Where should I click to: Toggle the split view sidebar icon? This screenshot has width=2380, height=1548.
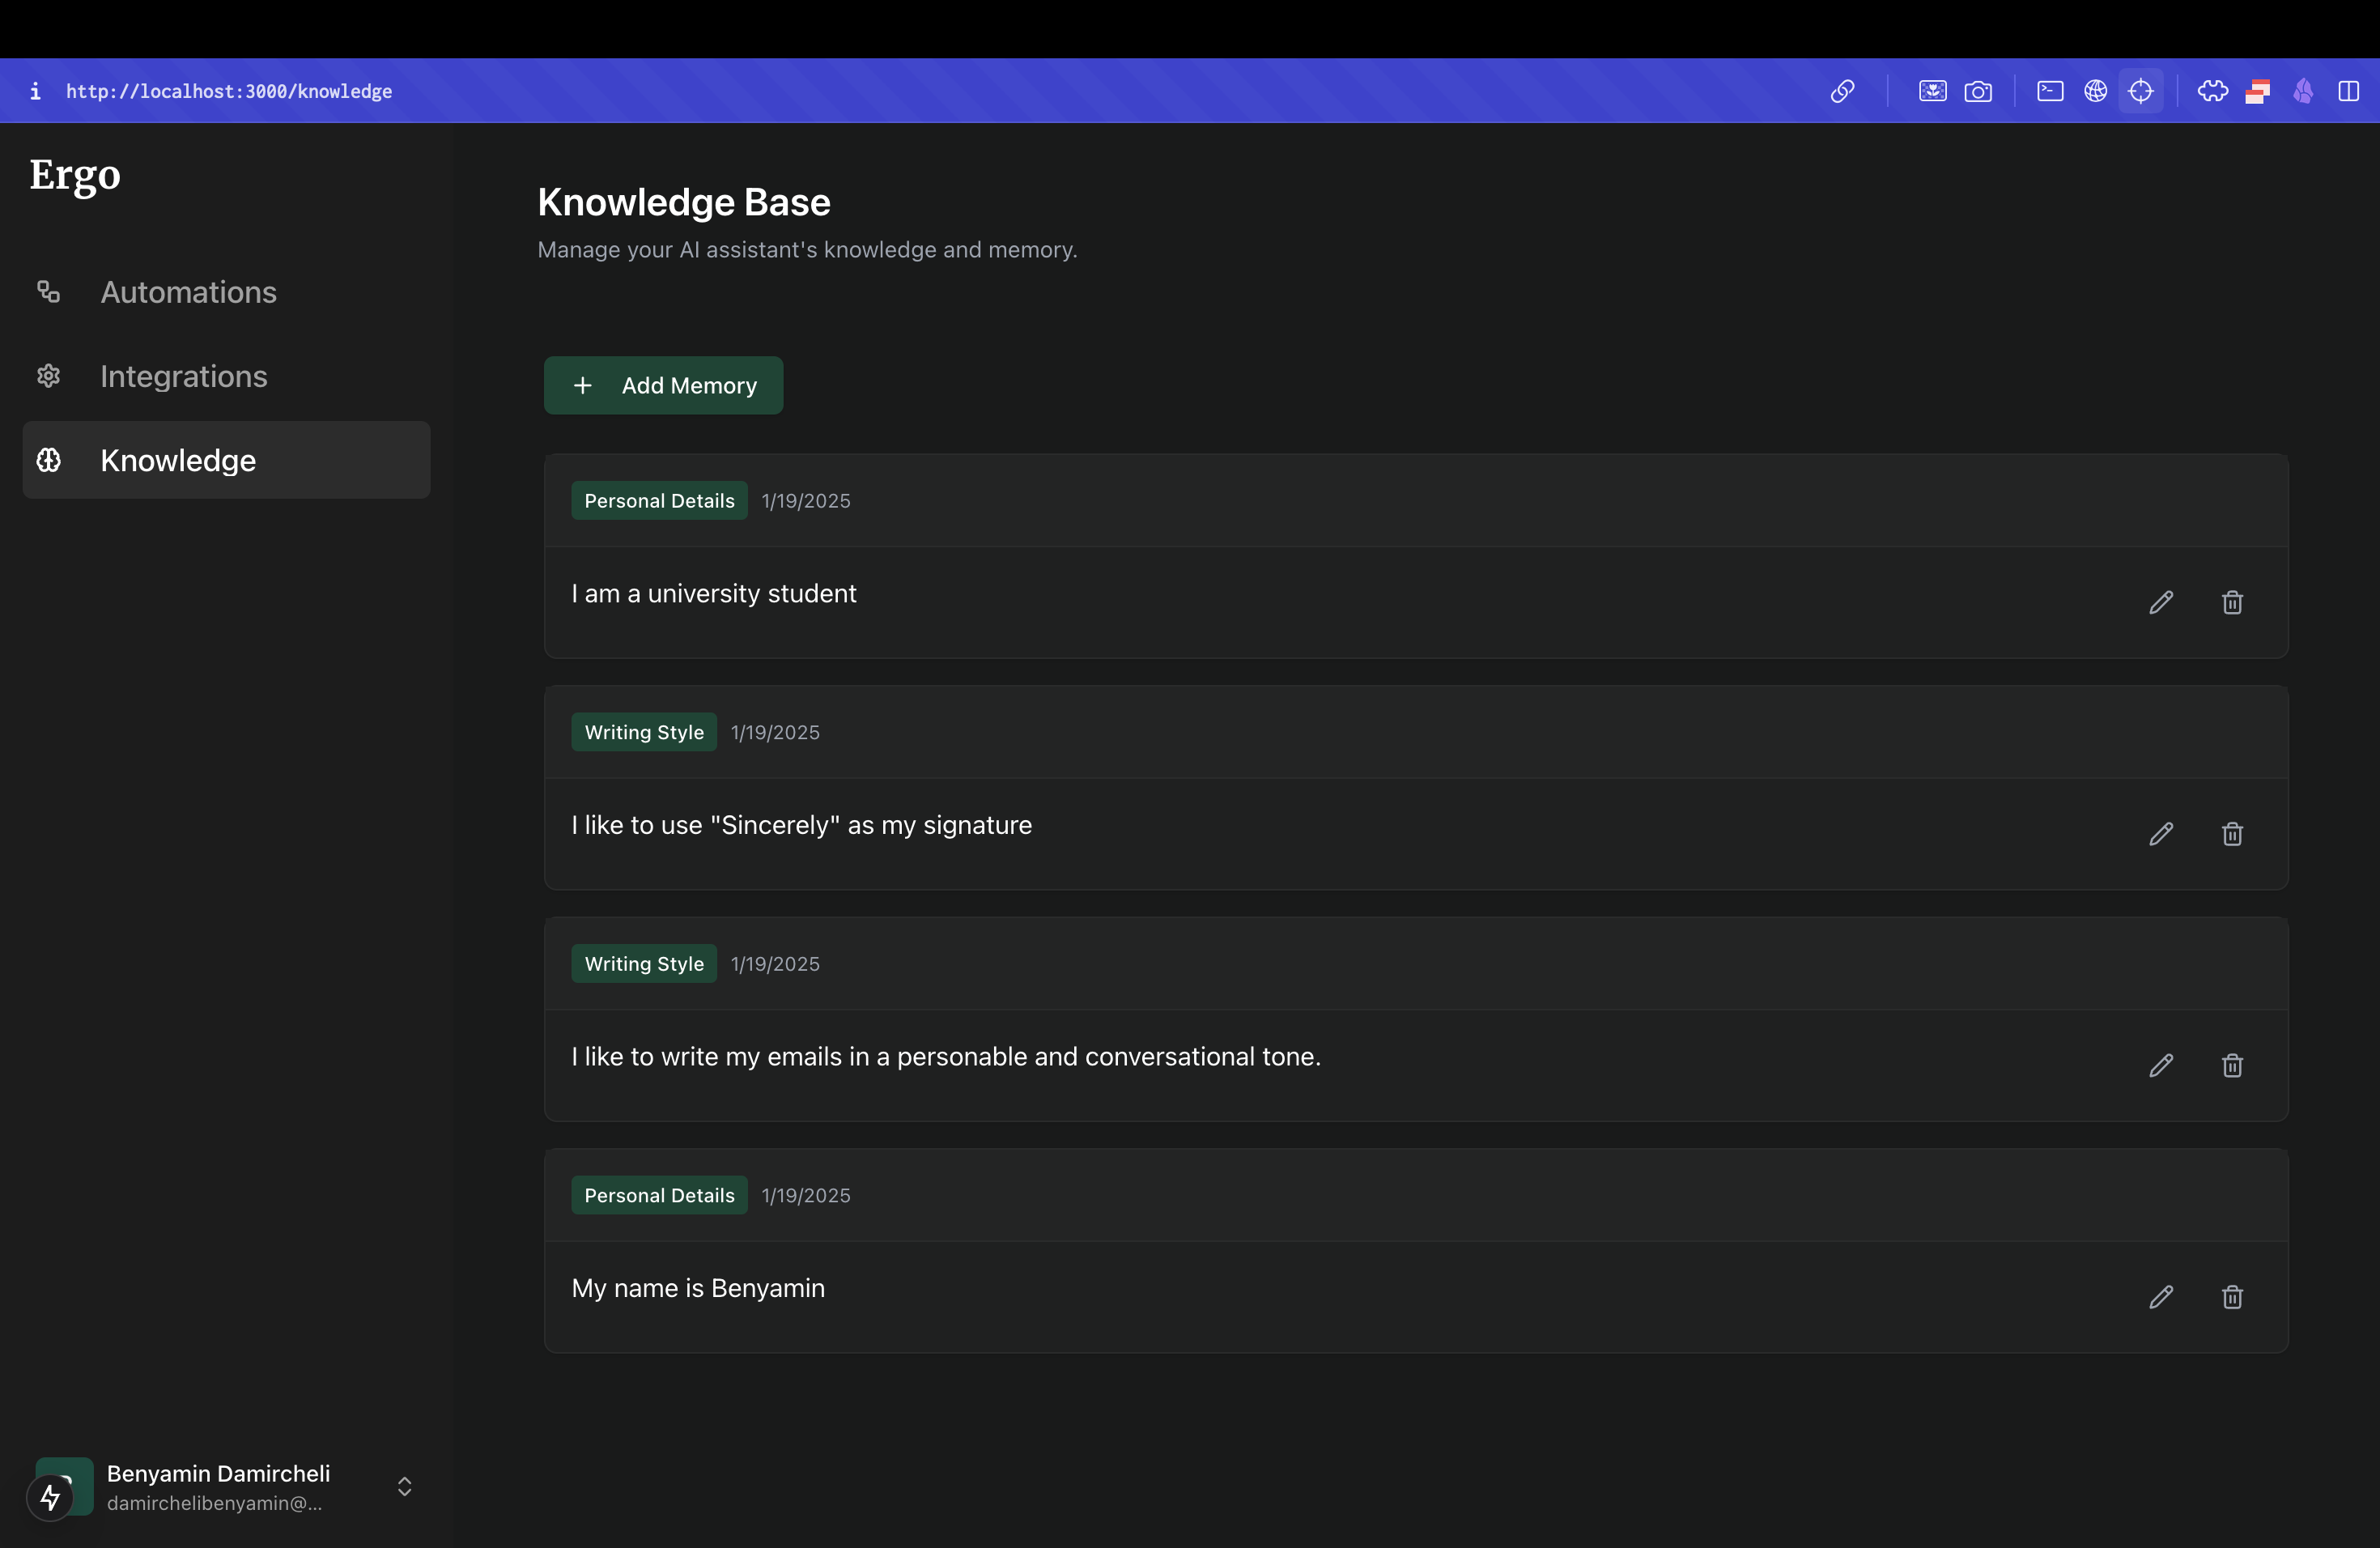click(x=2348, y=91)
